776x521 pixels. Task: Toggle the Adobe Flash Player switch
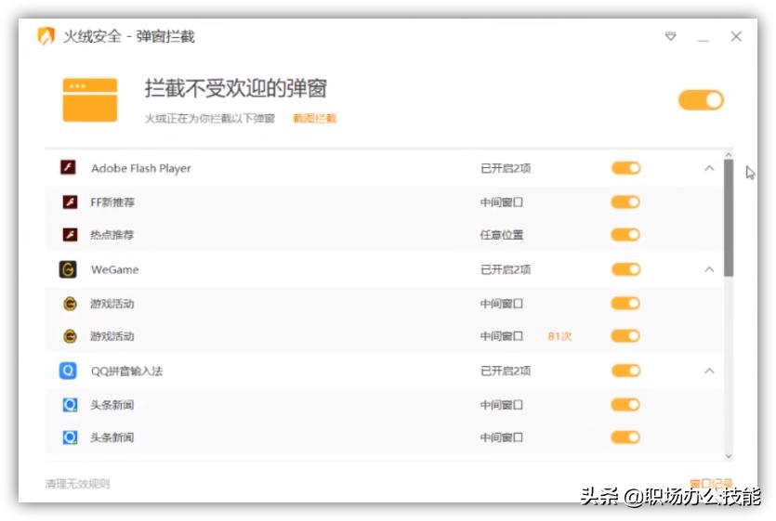click(626, 168)
